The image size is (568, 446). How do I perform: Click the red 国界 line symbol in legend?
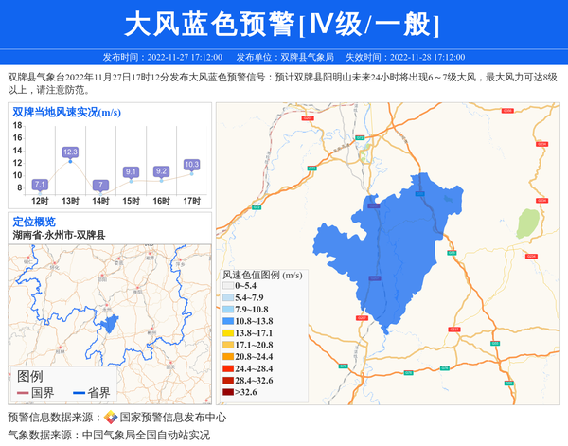coord(22,392)
